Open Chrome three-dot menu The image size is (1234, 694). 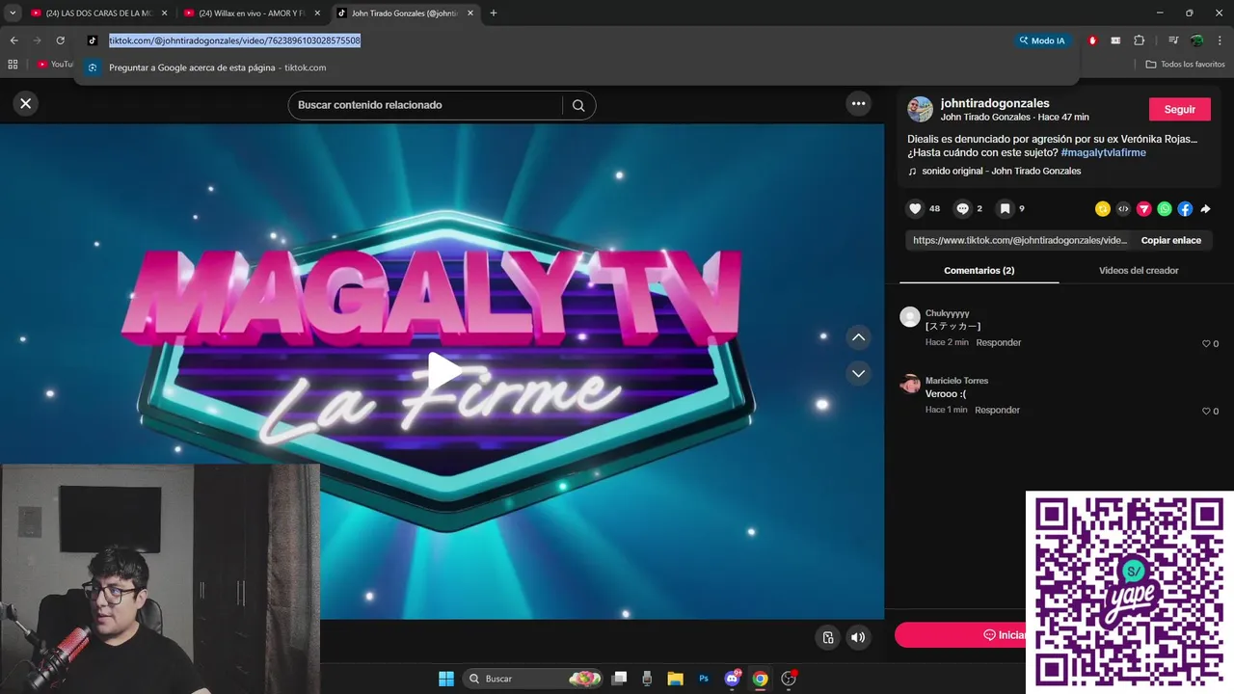1221,40
